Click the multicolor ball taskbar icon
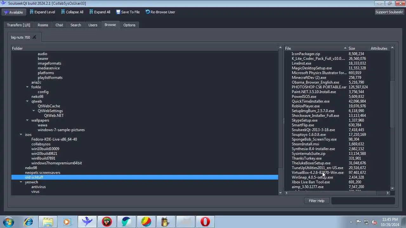The width and height of the screenshot is (406, 228). tap(146, 222)
